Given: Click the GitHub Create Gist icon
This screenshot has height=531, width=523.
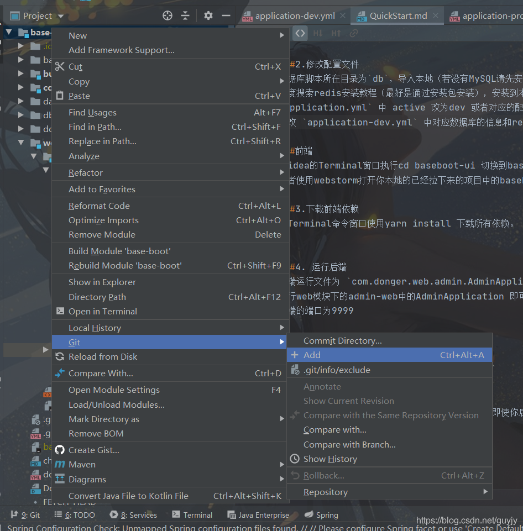Looking at the screenshot, I should click(x=60, y=450).
